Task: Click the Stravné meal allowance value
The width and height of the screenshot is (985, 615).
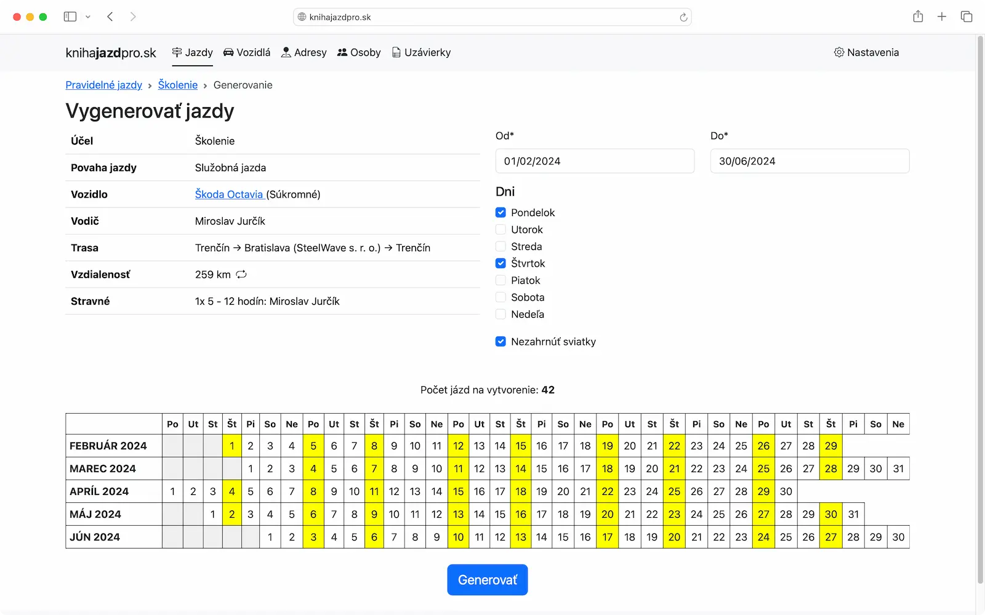Action: [x=267, y=301]
